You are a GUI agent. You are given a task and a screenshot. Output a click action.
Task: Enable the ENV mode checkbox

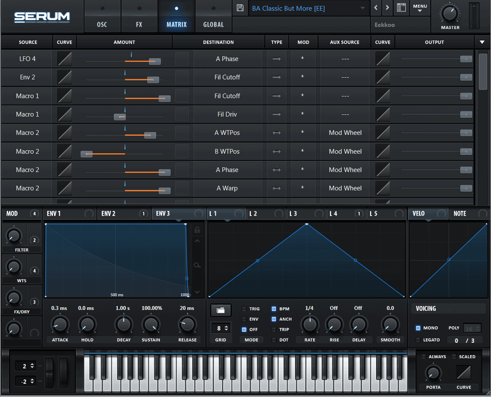coord(244,319)
